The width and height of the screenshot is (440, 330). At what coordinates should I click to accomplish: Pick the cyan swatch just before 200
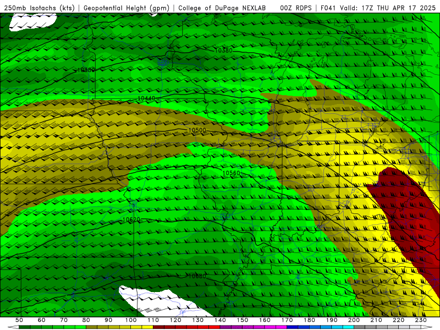[x=348, y=327]
